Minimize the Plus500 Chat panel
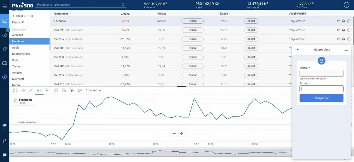The width and height of the screenshot is (354, 162). pyautogui.click(x=346, y=50)
